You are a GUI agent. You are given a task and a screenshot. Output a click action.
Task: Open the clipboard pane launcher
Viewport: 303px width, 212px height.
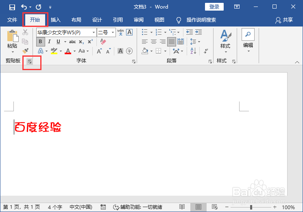point(30,62)
